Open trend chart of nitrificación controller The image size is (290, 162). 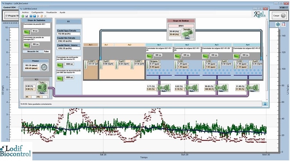point(60,65)
